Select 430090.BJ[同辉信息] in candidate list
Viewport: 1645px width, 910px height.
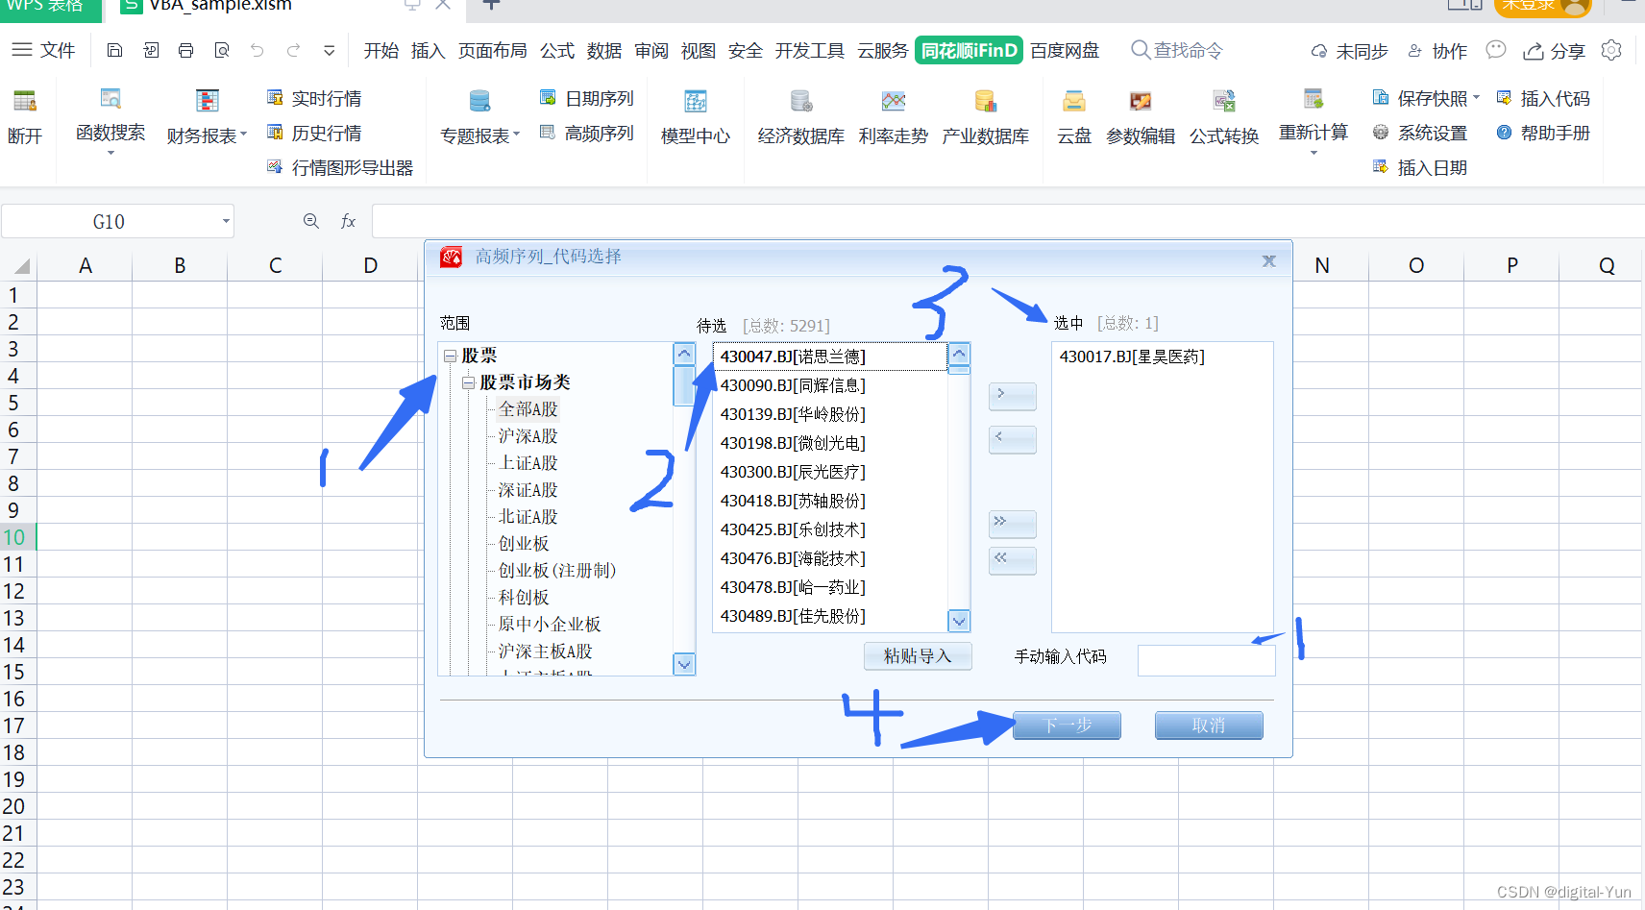pyautogui.click(x=793, y=385)
